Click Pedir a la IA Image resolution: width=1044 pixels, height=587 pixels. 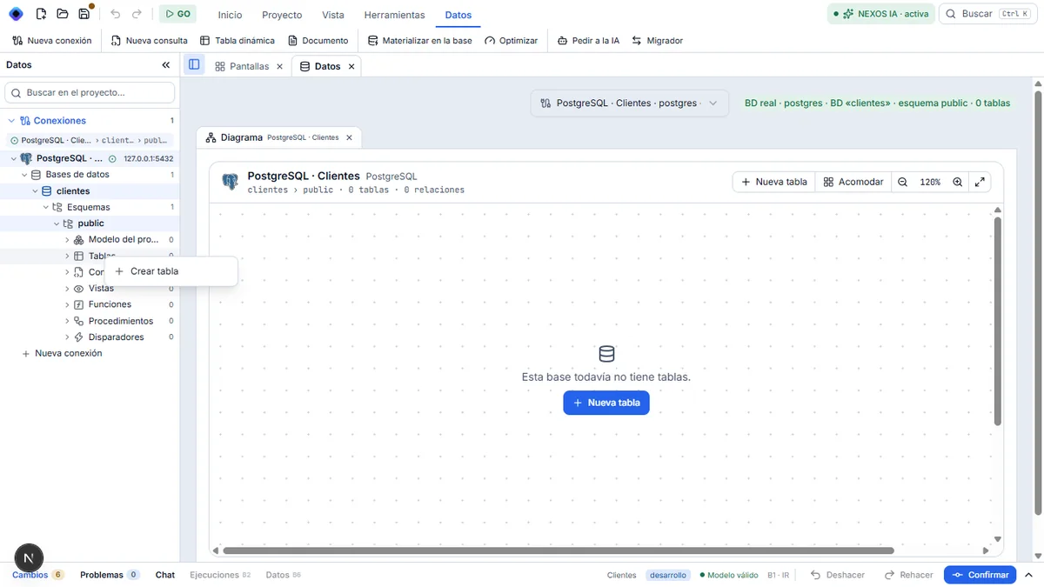(589, 41)
